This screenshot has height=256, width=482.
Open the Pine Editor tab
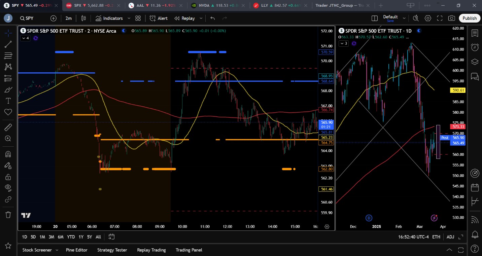pyautogui.click(x=77, y=250)
